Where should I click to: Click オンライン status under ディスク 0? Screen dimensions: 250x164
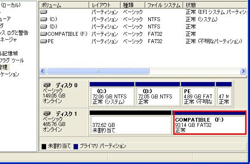(52, 101)
